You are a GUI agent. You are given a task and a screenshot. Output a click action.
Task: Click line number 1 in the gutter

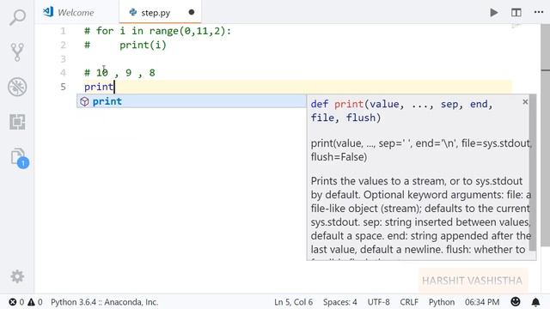(63, 31)
